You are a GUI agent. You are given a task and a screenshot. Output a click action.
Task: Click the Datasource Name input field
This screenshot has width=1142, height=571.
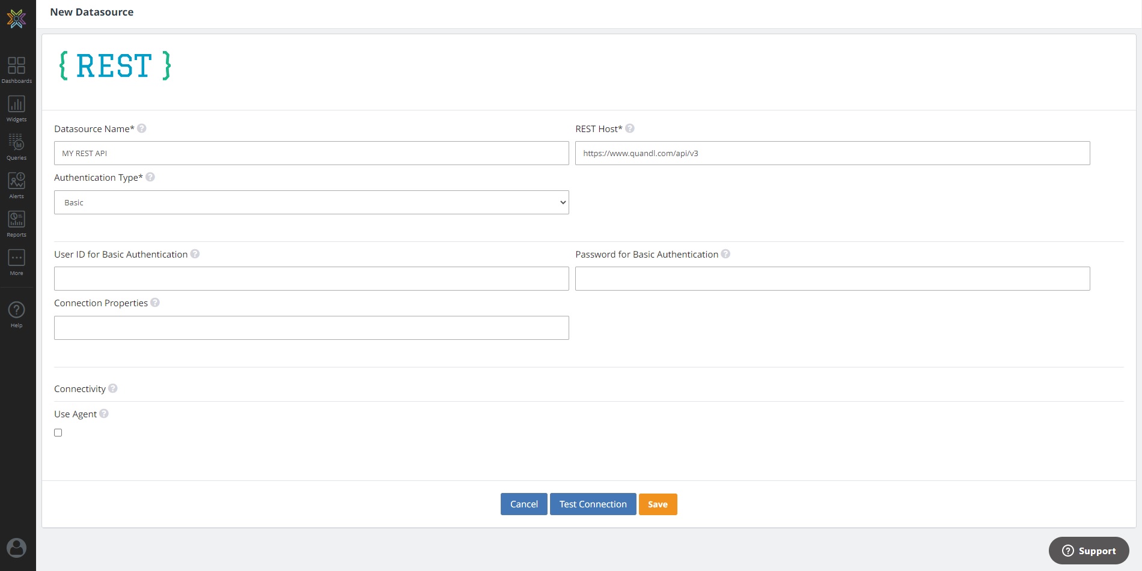(311, 153)
